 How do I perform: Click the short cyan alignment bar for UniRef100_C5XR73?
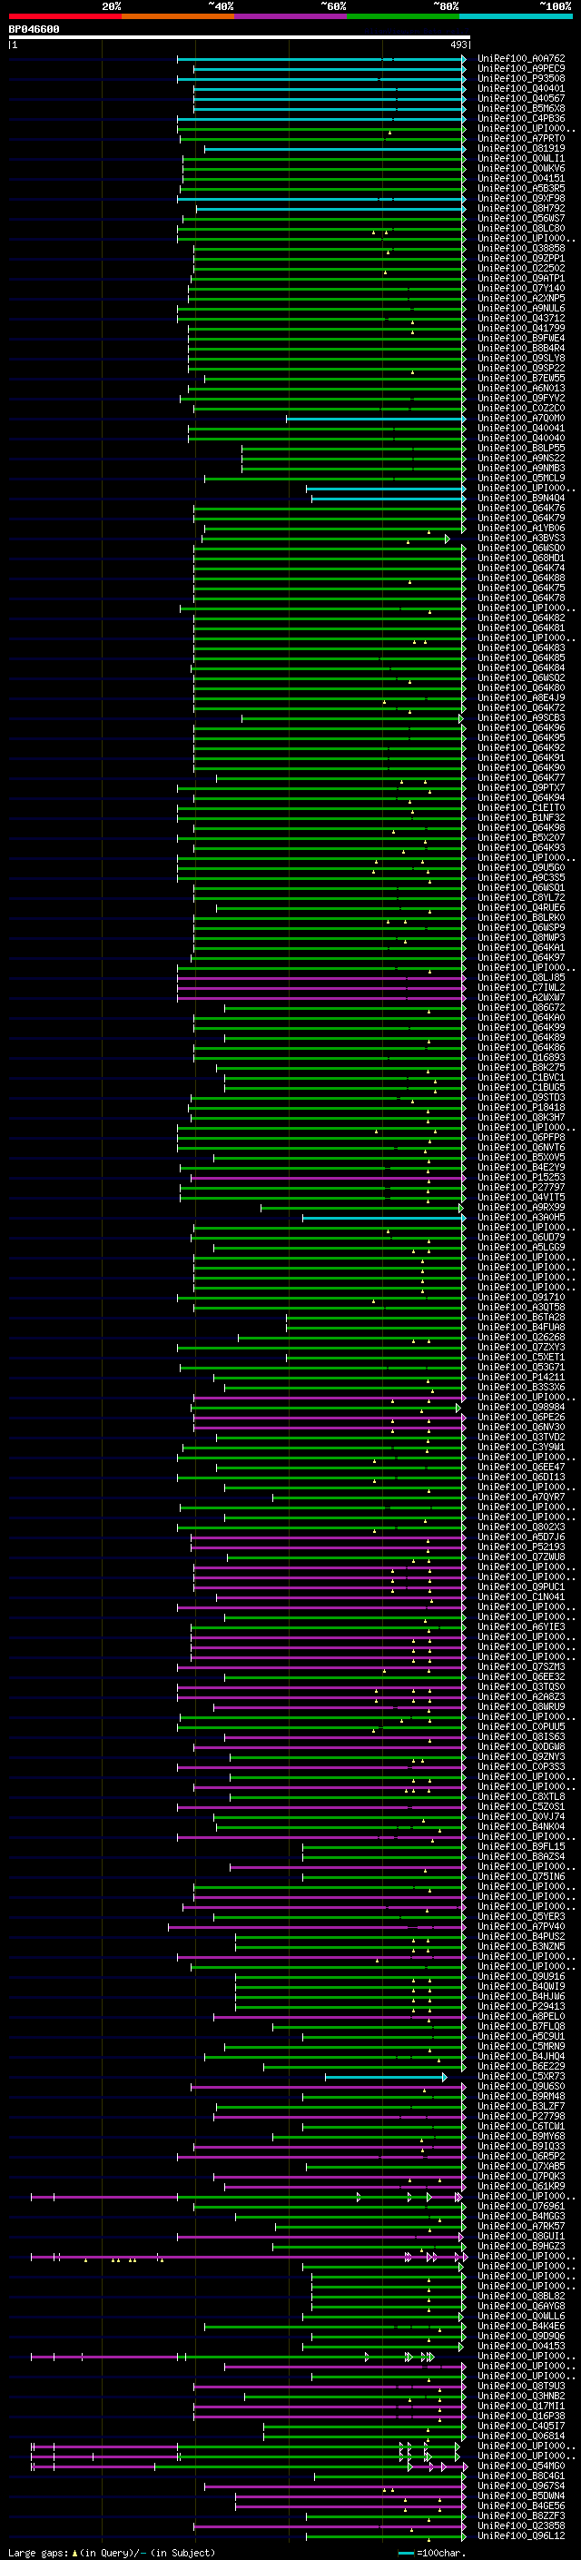pyautogui.click(x=385, y=2077)
